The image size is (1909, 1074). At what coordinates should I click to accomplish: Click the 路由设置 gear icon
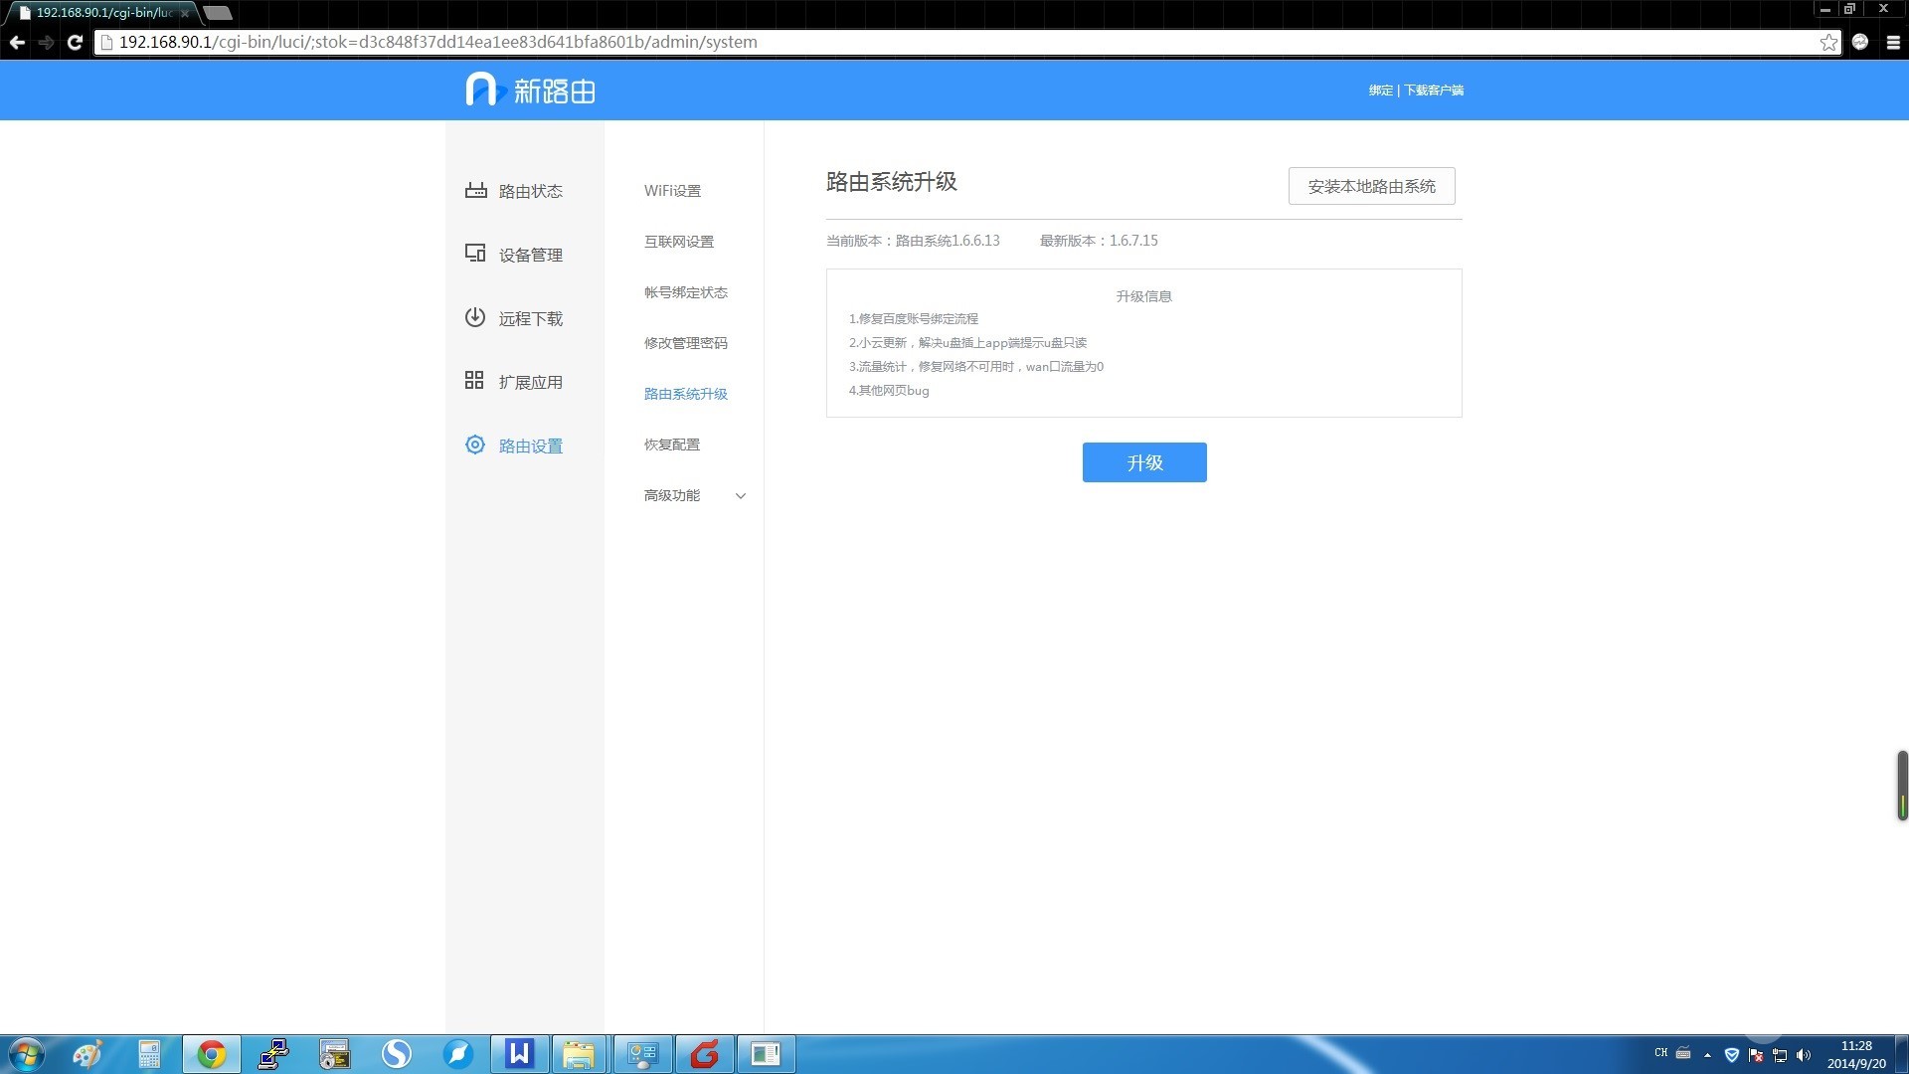[x=475, y=445]
